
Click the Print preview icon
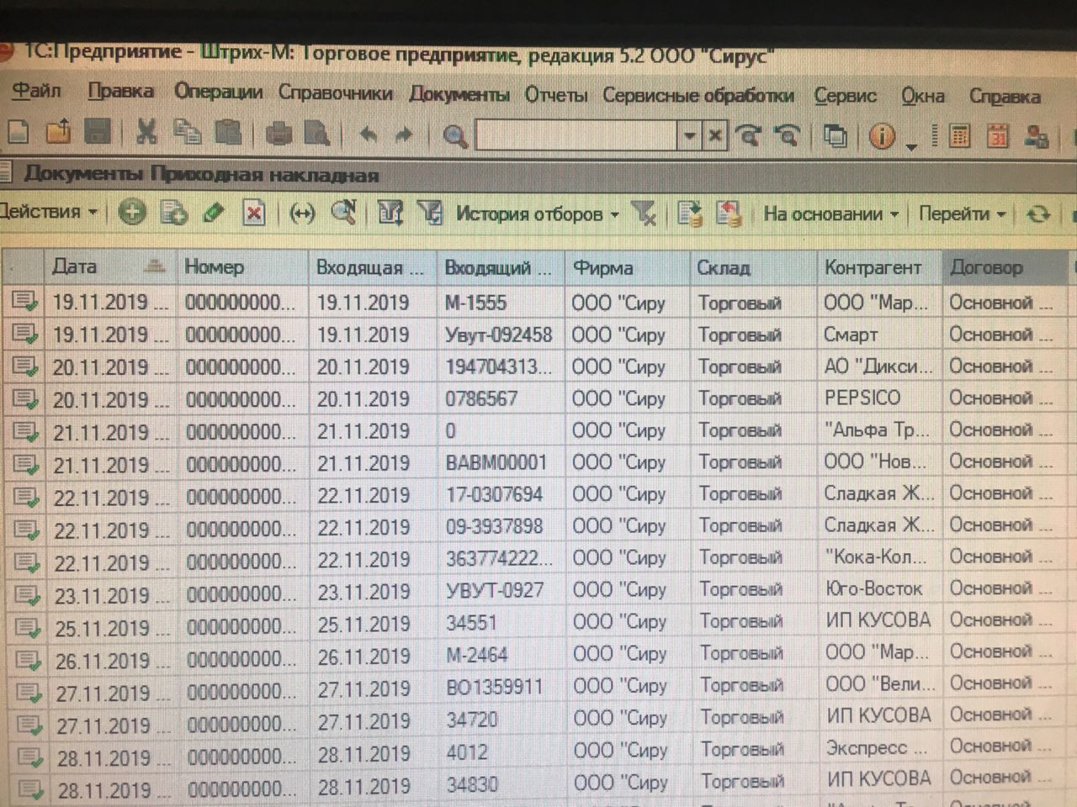[x=316, y=133]
